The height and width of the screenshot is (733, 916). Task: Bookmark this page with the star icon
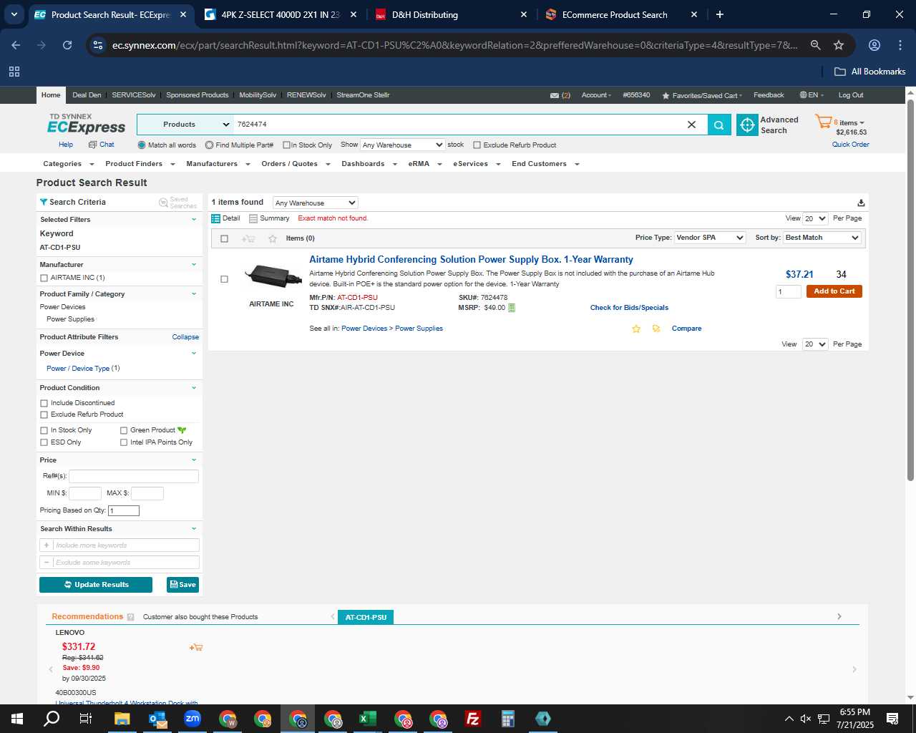(839, 45)
